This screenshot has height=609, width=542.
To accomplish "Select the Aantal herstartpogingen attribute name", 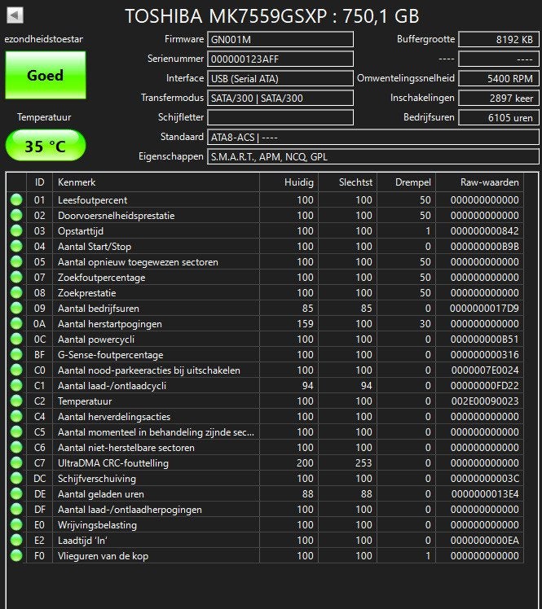I will pyautogui.click(x=110, y=324).
